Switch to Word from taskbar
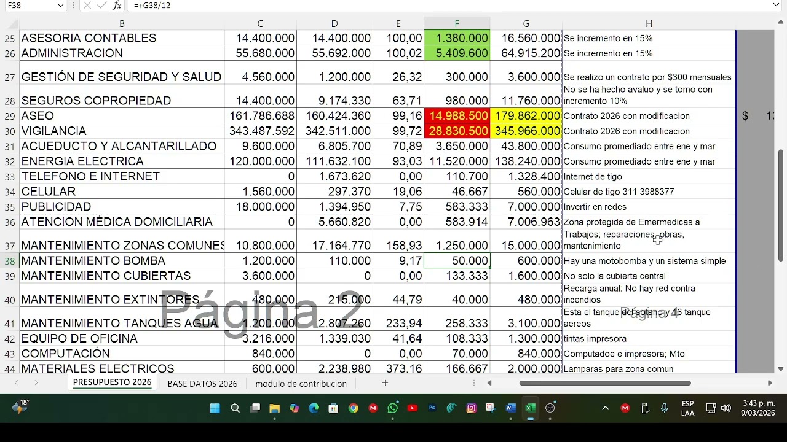 (510, 408)
